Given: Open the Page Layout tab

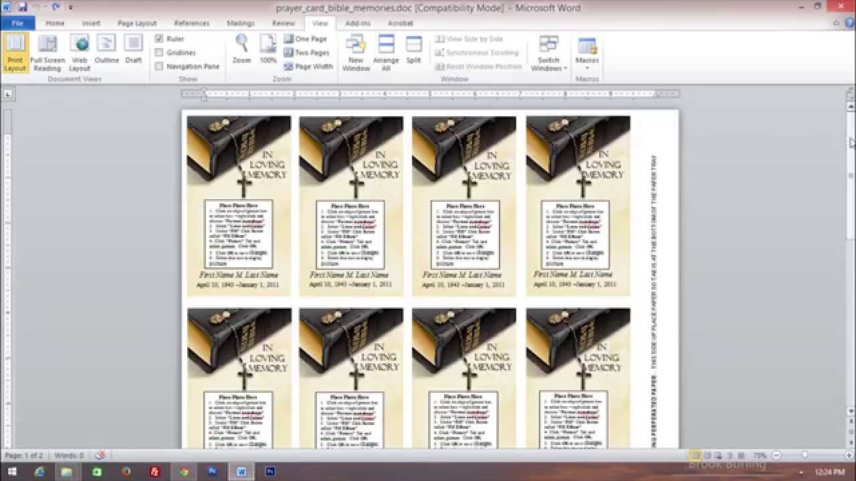Looking at the screenshot, I should (137, 23).
